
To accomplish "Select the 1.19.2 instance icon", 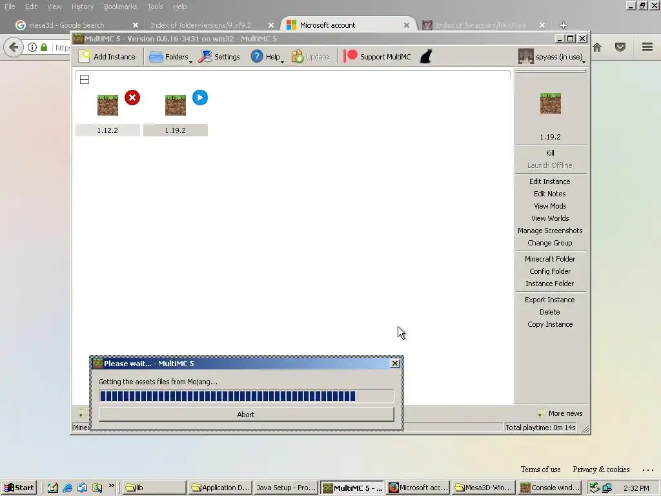I will [176, 105].
